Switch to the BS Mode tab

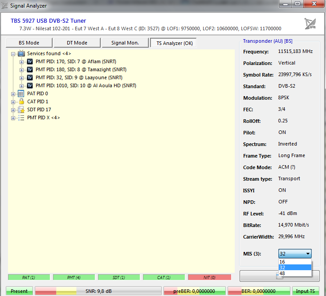point(29,43)
